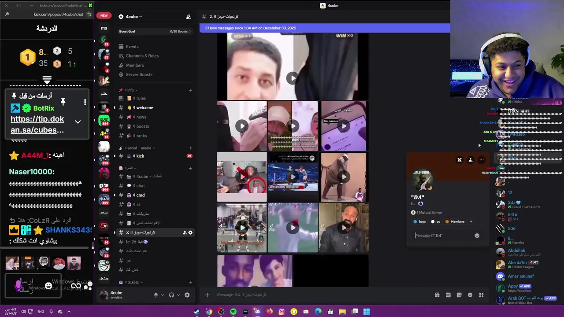Open Channels & Roles page
564x317 pixels.
pos(142,56)
